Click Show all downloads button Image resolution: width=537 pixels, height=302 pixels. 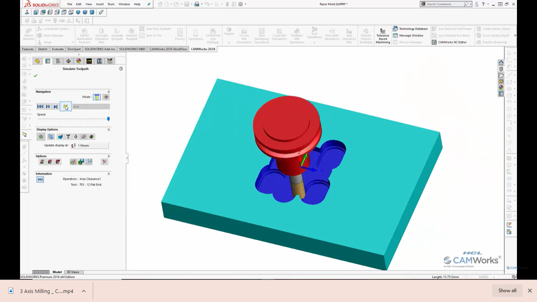tap(507, 291)
